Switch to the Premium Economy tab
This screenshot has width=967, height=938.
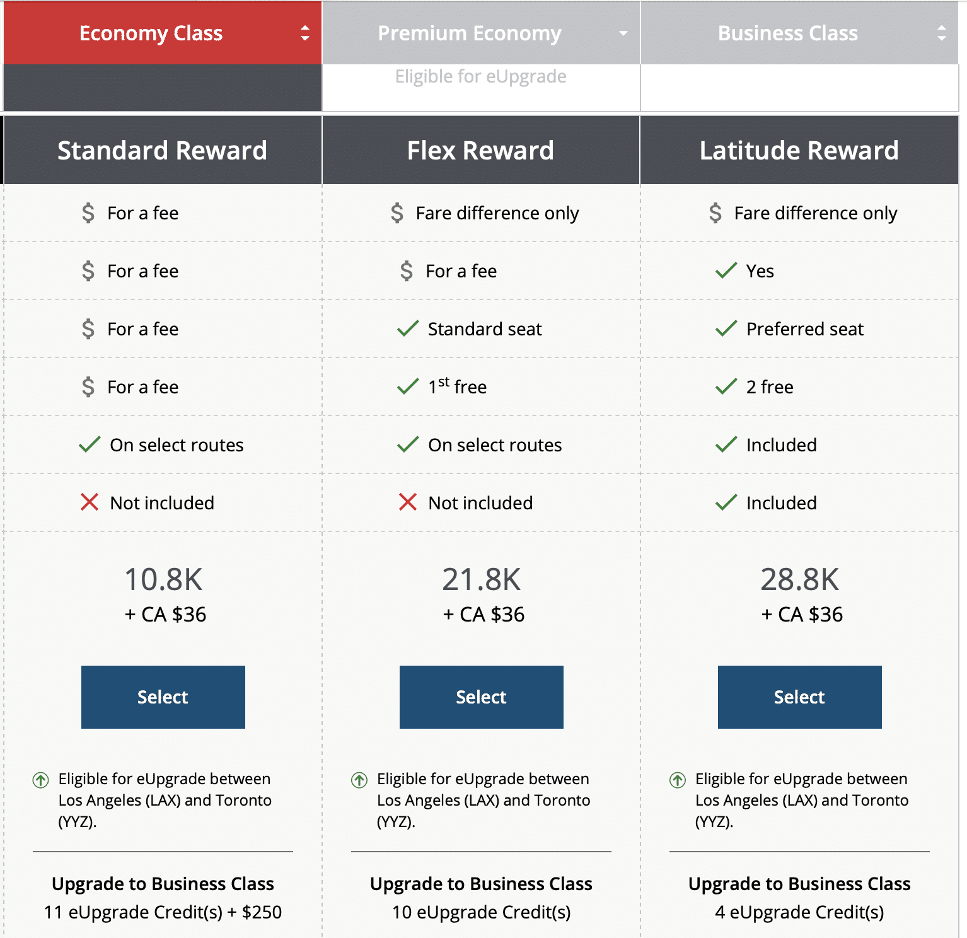(469, 33)
